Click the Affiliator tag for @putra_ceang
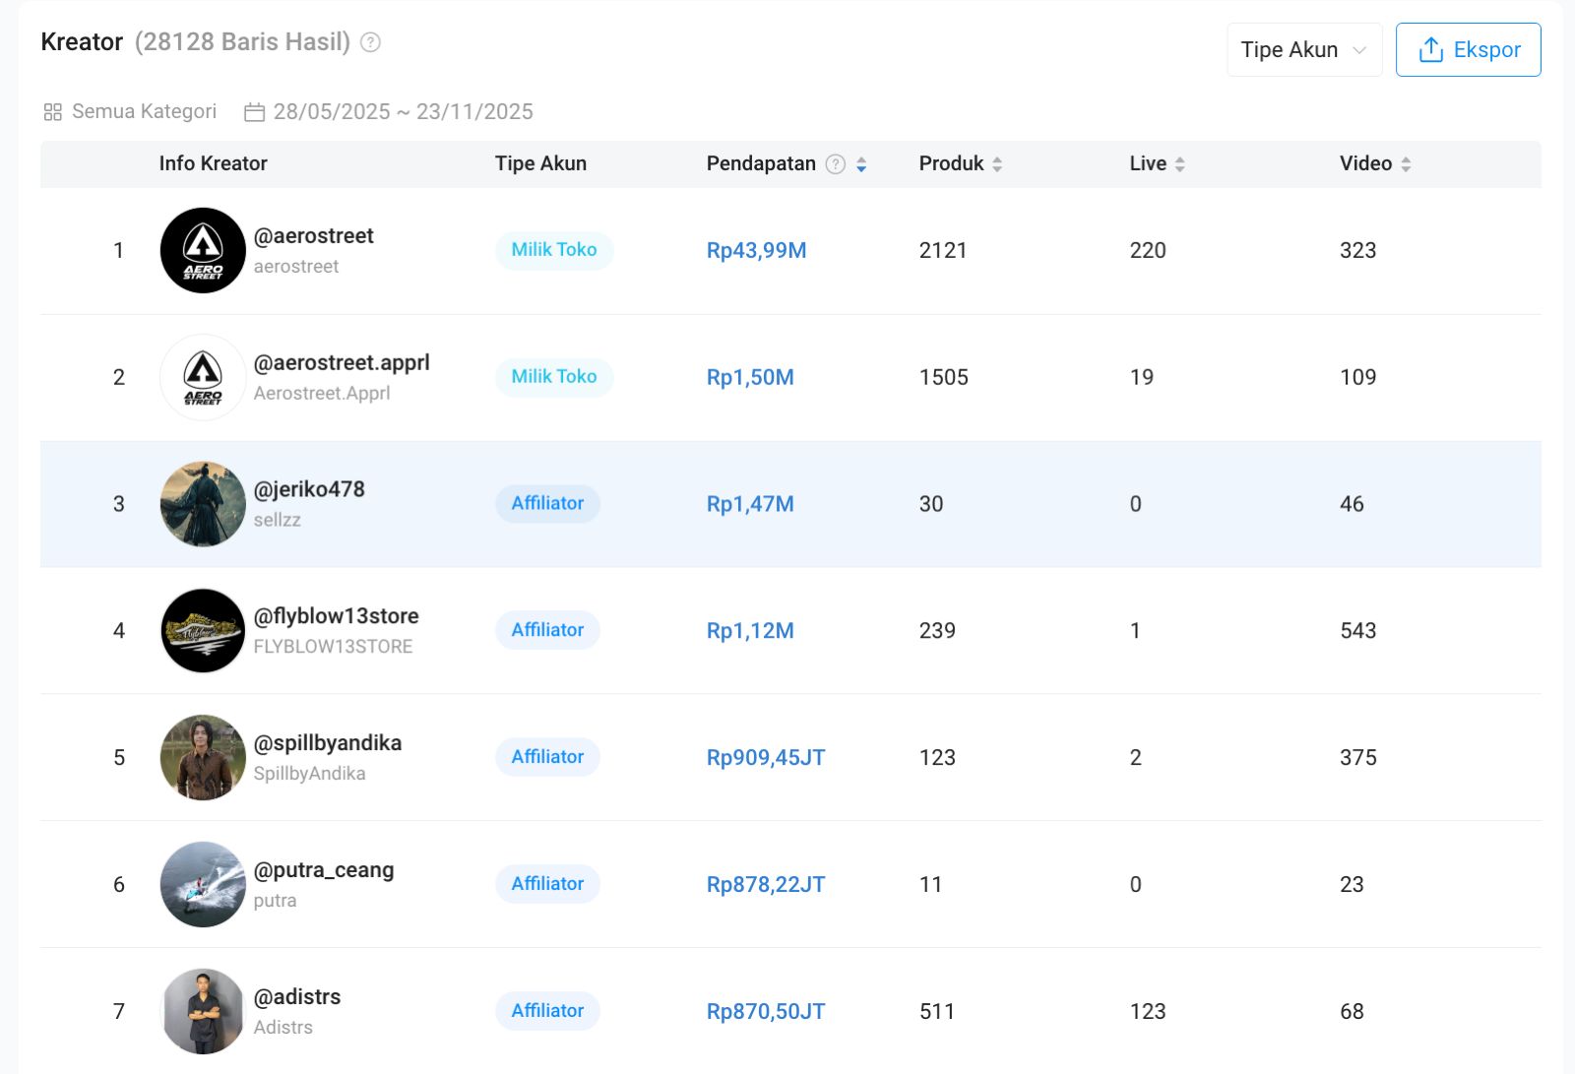 (547, 884)
